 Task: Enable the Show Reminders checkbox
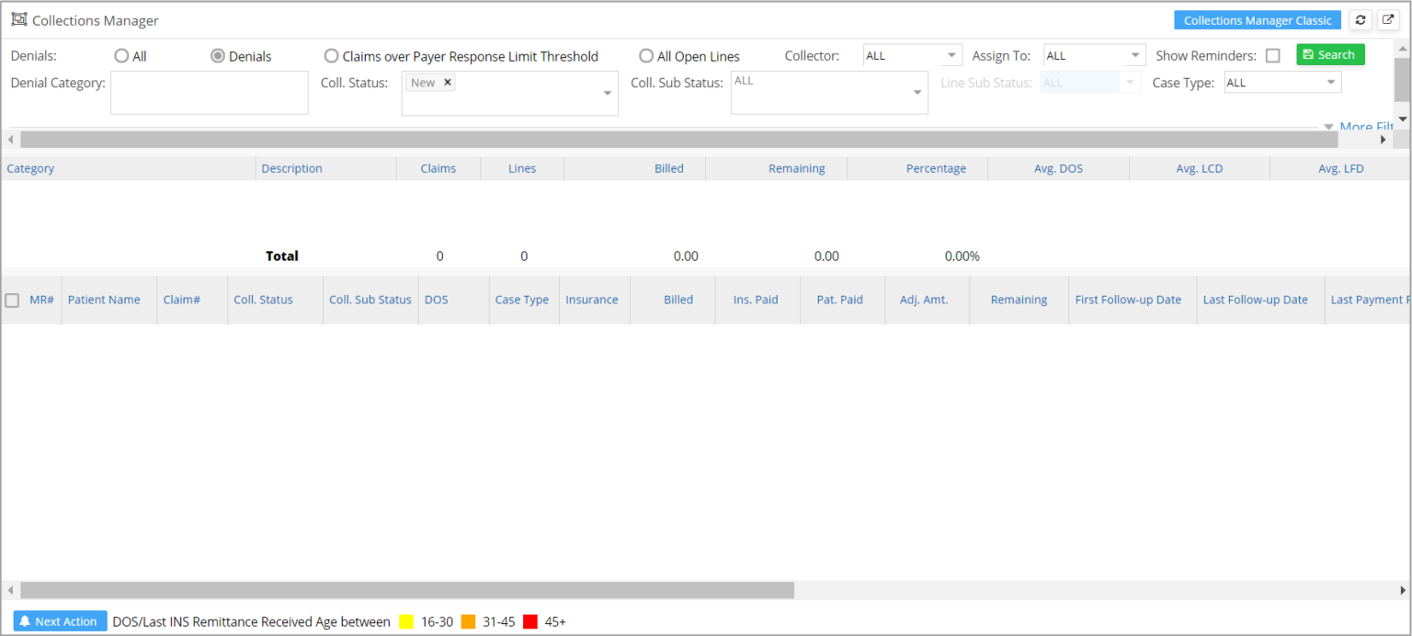(1273, 55)
